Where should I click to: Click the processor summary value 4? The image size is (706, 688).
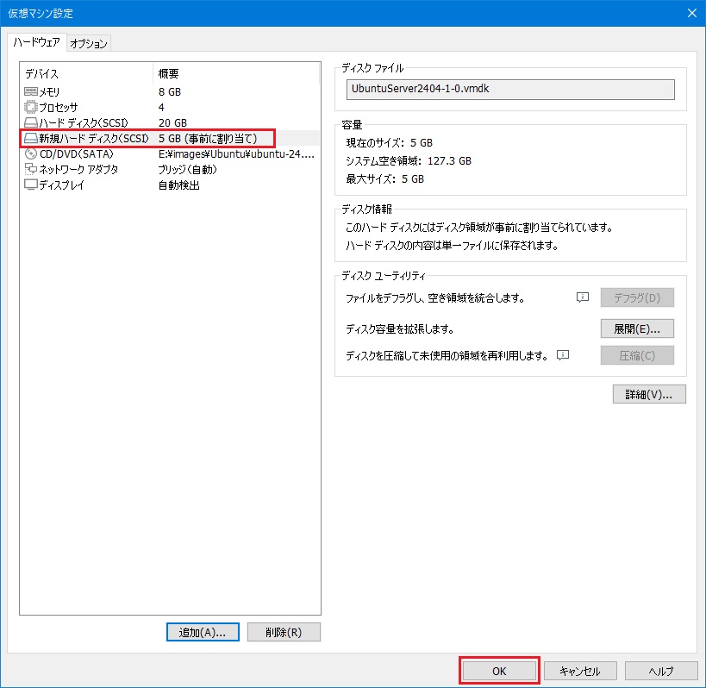[161, 107]
